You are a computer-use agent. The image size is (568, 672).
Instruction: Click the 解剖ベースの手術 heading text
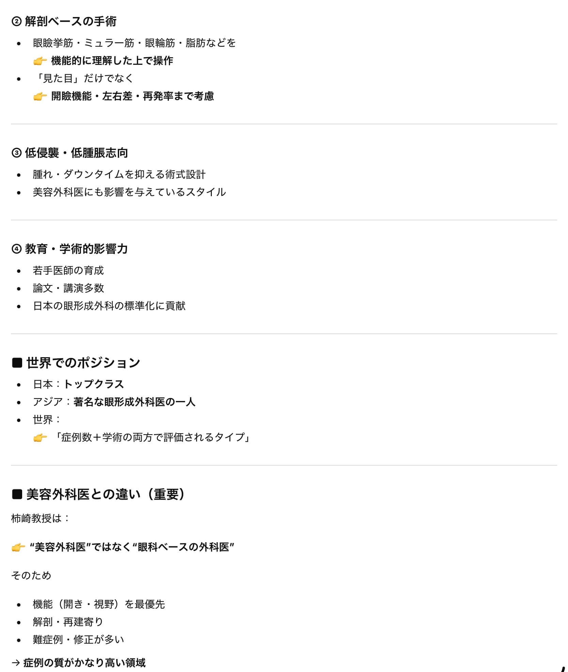(x=71, y=21)
